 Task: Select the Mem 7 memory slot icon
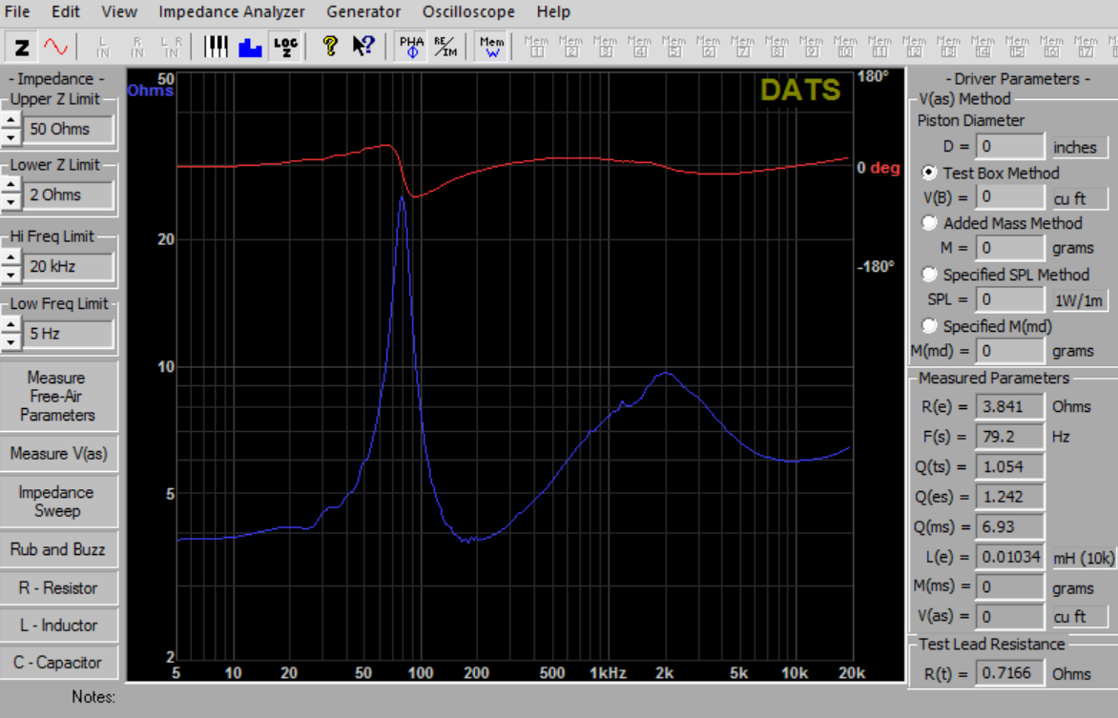point(741,47)
